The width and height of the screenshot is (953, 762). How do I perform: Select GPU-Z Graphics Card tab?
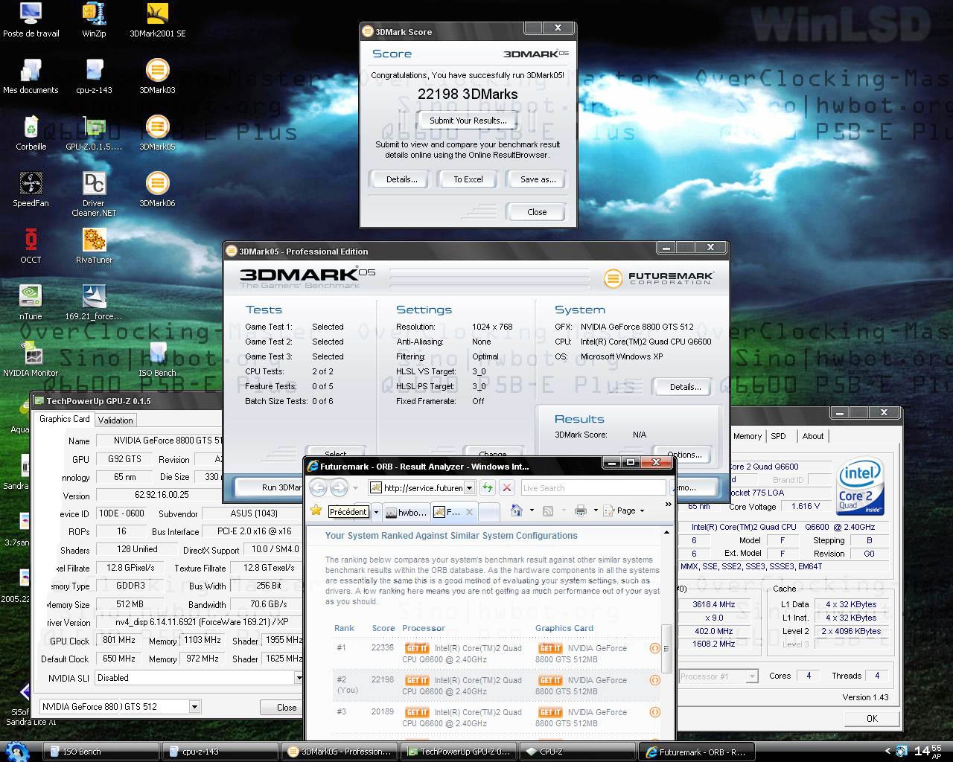coord(65,419)
